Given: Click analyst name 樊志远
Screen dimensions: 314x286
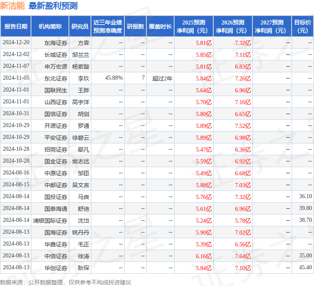Looking at the screenshot, I should pos(81,161).
